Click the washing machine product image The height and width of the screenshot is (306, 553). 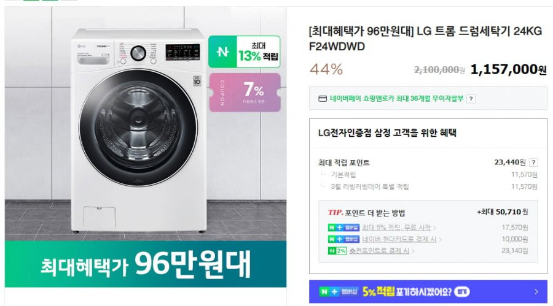(x=138, y=129)
